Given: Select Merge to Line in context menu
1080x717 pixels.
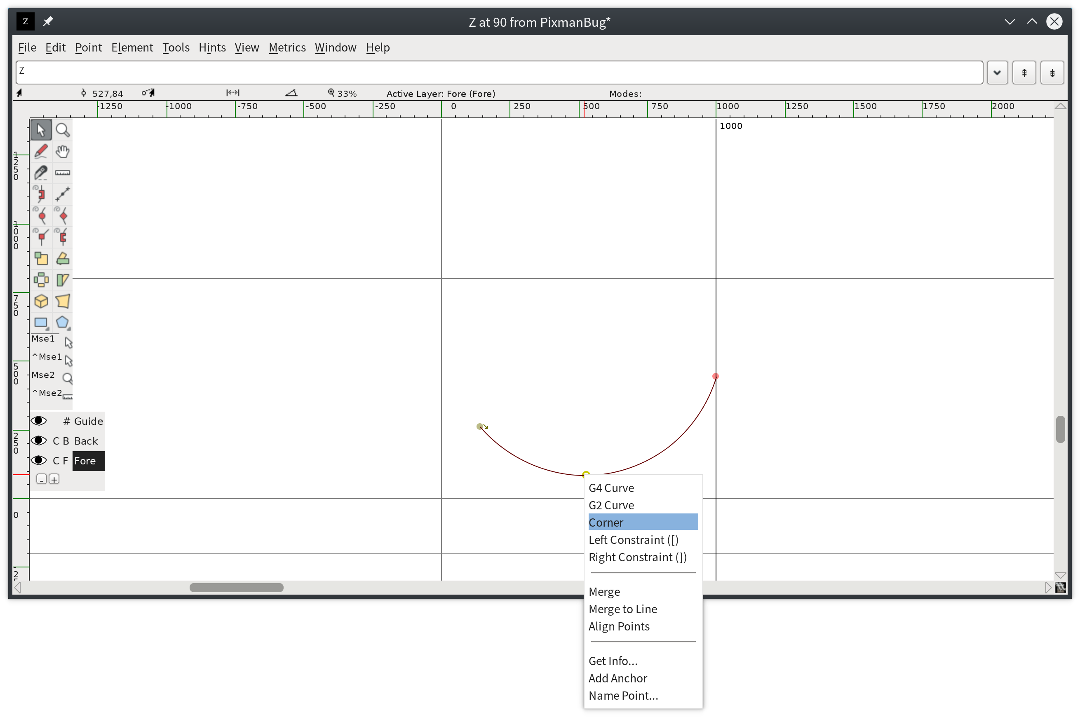Looking at the screenshot, I should [x=622, y=609].
